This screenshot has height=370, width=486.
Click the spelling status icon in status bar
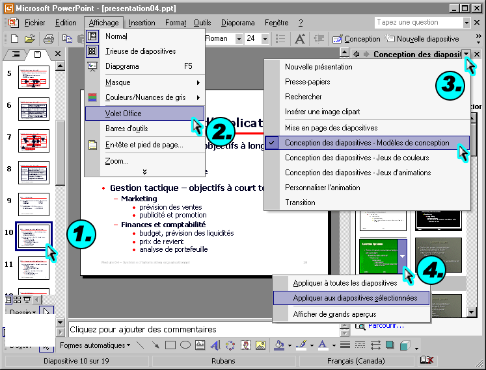coord(426,360)
